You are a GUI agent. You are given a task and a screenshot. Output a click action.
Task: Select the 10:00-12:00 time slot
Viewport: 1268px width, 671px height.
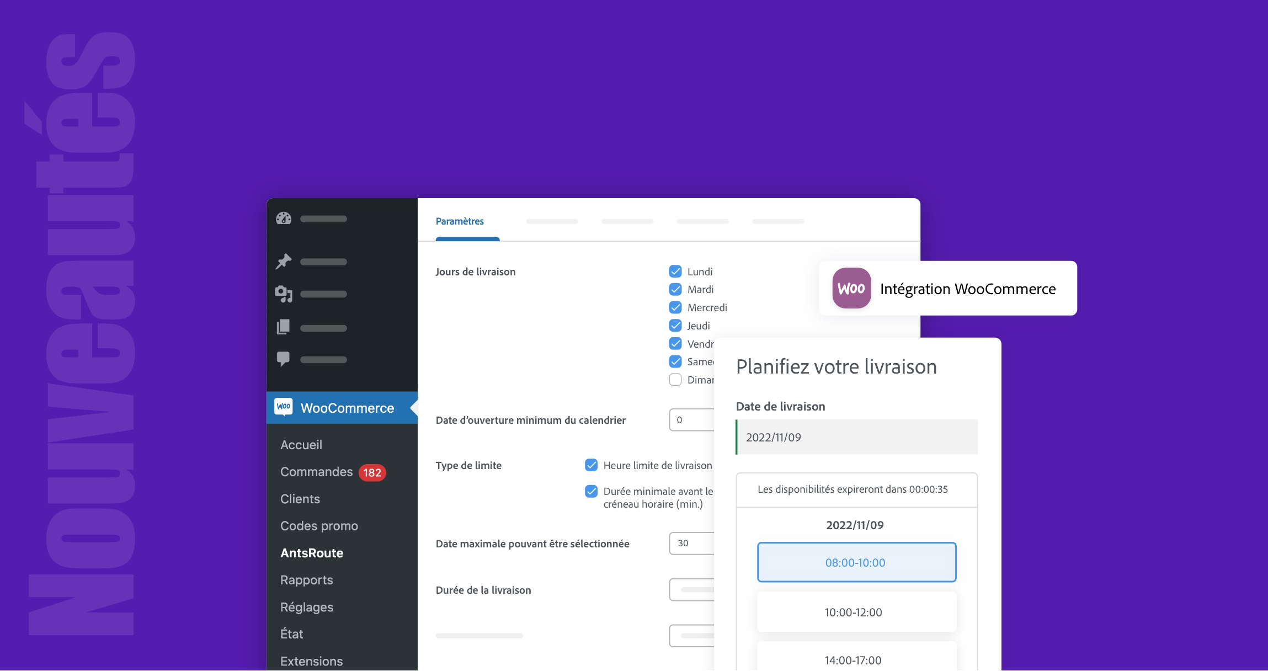click(856, 612)
